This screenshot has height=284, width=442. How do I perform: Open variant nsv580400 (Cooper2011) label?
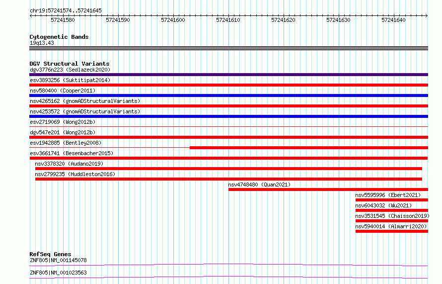coord(63,91)
